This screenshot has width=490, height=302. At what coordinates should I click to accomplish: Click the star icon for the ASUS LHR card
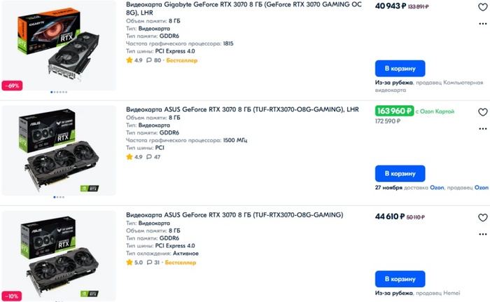click(x=129, y=157)
